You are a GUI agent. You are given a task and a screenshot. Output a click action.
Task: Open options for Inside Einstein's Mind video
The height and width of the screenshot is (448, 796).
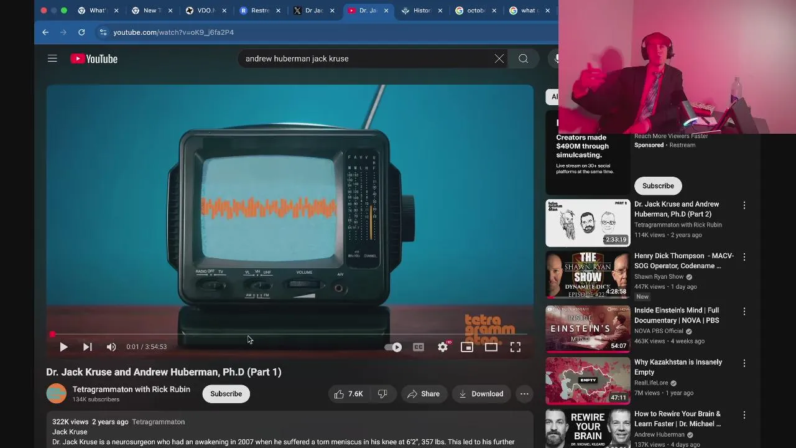click(x=744, y=311)
